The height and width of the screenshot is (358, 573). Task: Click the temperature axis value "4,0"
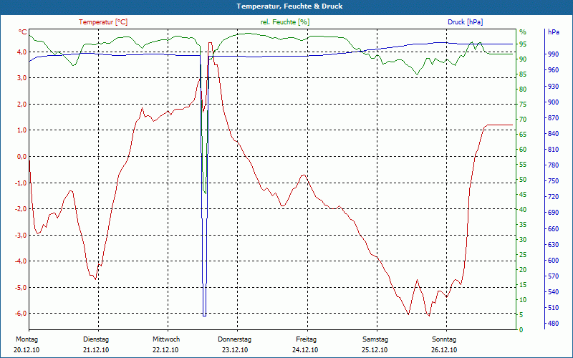(x=22, y=52)
